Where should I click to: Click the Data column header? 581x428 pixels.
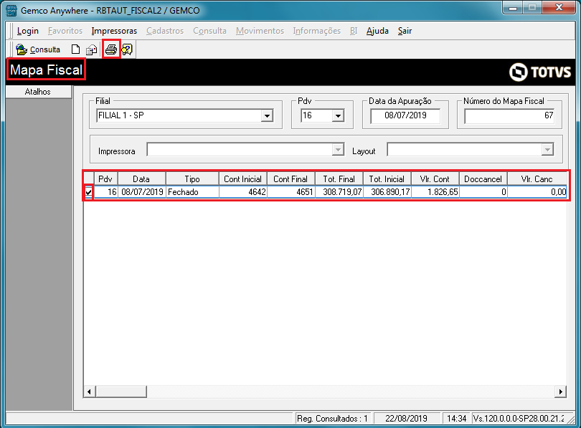tap(141, 179)
